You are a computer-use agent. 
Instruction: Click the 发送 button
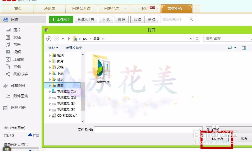137,19
